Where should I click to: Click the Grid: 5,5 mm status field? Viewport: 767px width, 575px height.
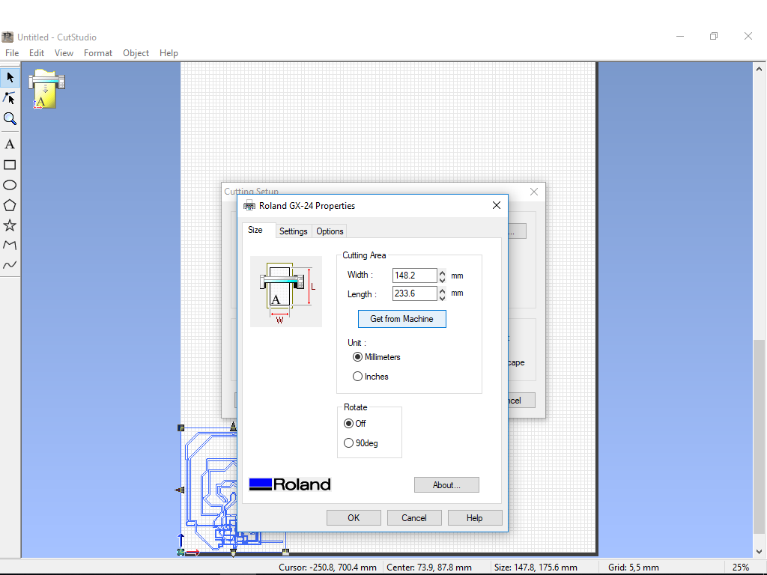point(634,568)
